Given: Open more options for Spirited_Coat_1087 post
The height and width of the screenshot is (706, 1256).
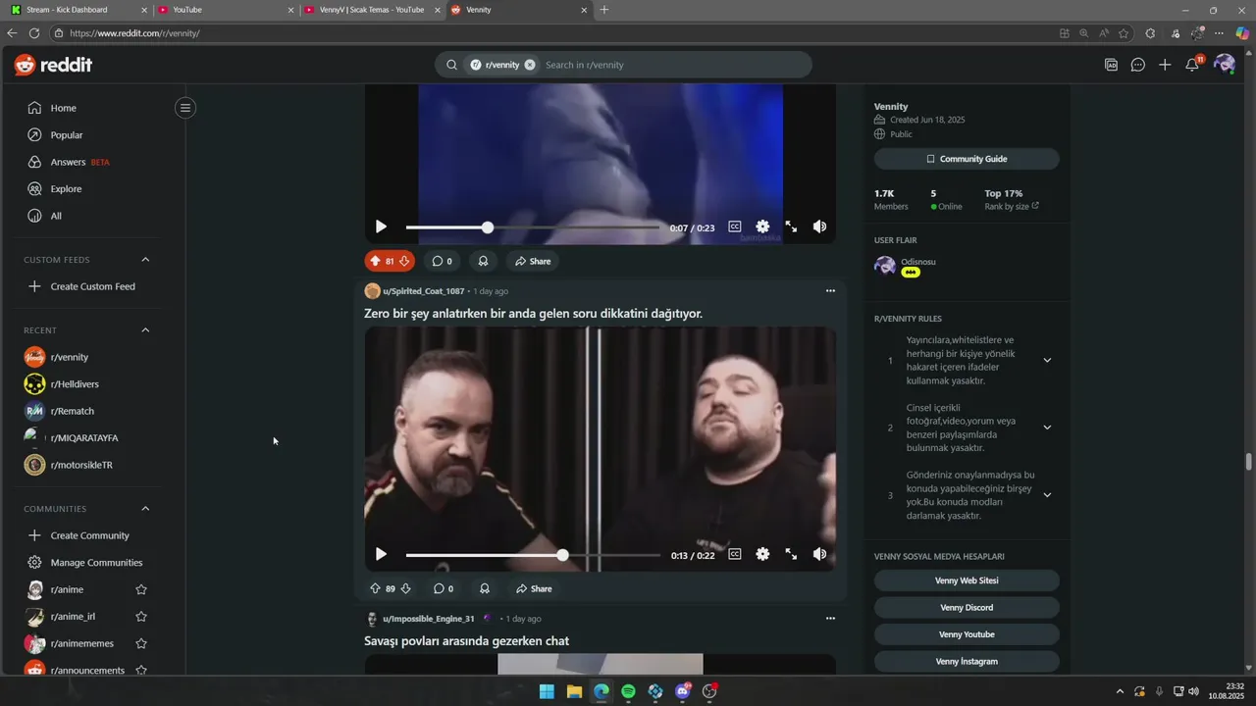Looking at the screenshot, I should pos(830,291).
